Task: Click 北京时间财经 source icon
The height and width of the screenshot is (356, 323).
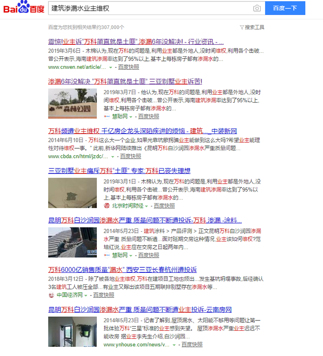Action: (x=107, y=205)
